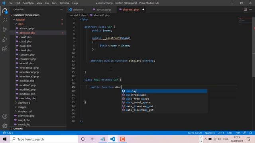Select display autocomplete suggestion
Image resolution: width=255 pixels, height=143 pixels.
click(x=164, y=91)
